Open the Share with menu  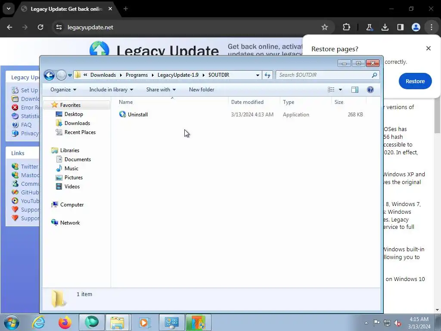(161, 90)
